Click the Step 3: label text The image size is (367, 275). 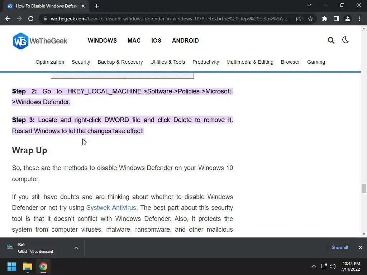click(23, 120)
